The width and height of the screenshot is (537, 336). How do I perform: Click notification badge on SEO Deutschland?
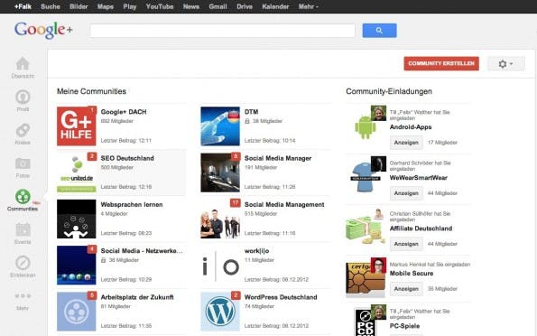coord(92,156)
